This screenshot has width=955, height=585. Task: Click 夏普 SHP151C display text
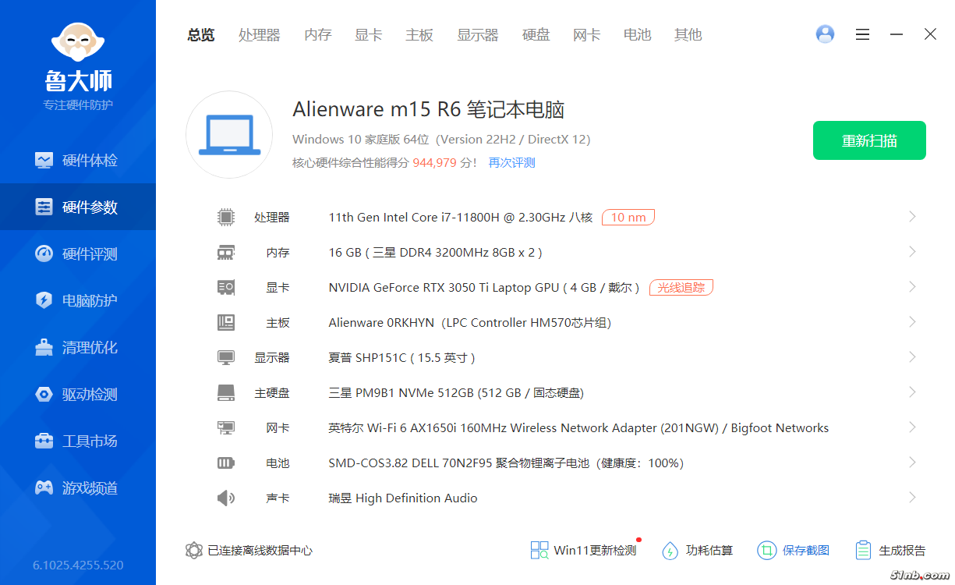click(401, 358)
